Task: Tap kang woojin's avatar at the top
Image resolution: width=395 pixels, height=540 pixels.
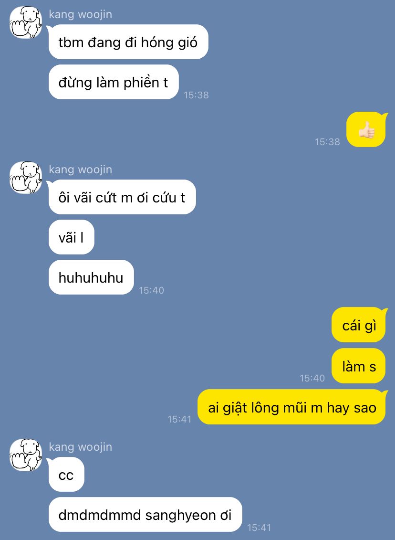Action: pyautogui.click(x=26, y=22)
